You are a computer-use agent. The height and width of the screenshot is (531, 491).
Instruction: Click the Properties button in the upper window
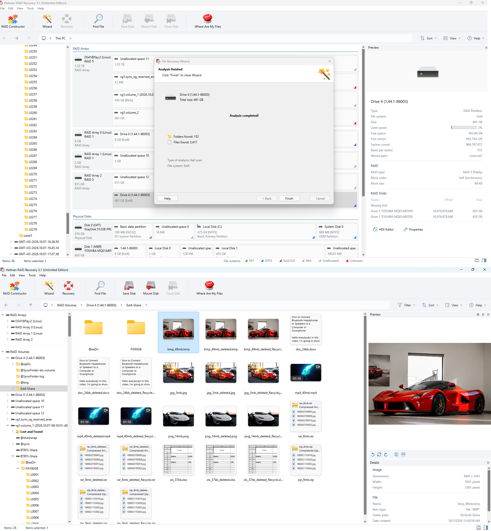413,230
